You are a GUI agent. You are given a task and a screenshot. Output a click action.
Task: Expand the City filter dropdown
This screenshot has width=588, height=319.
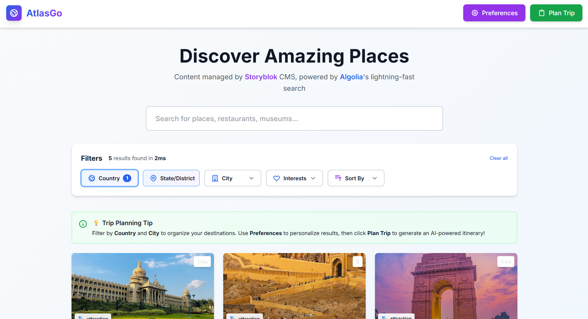tap(233, 178)
